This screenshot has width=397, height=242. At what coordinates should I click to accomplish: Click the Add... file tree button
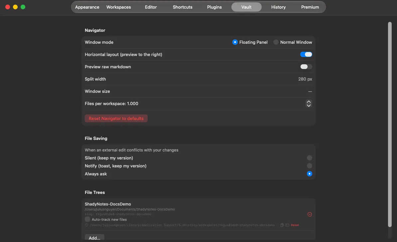(94, 238)
